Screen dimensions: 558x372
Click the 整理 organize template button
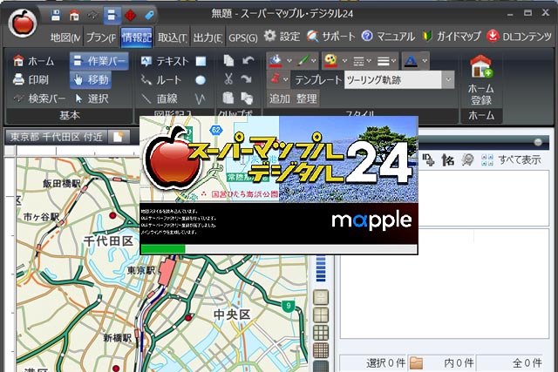pos(306,98)
